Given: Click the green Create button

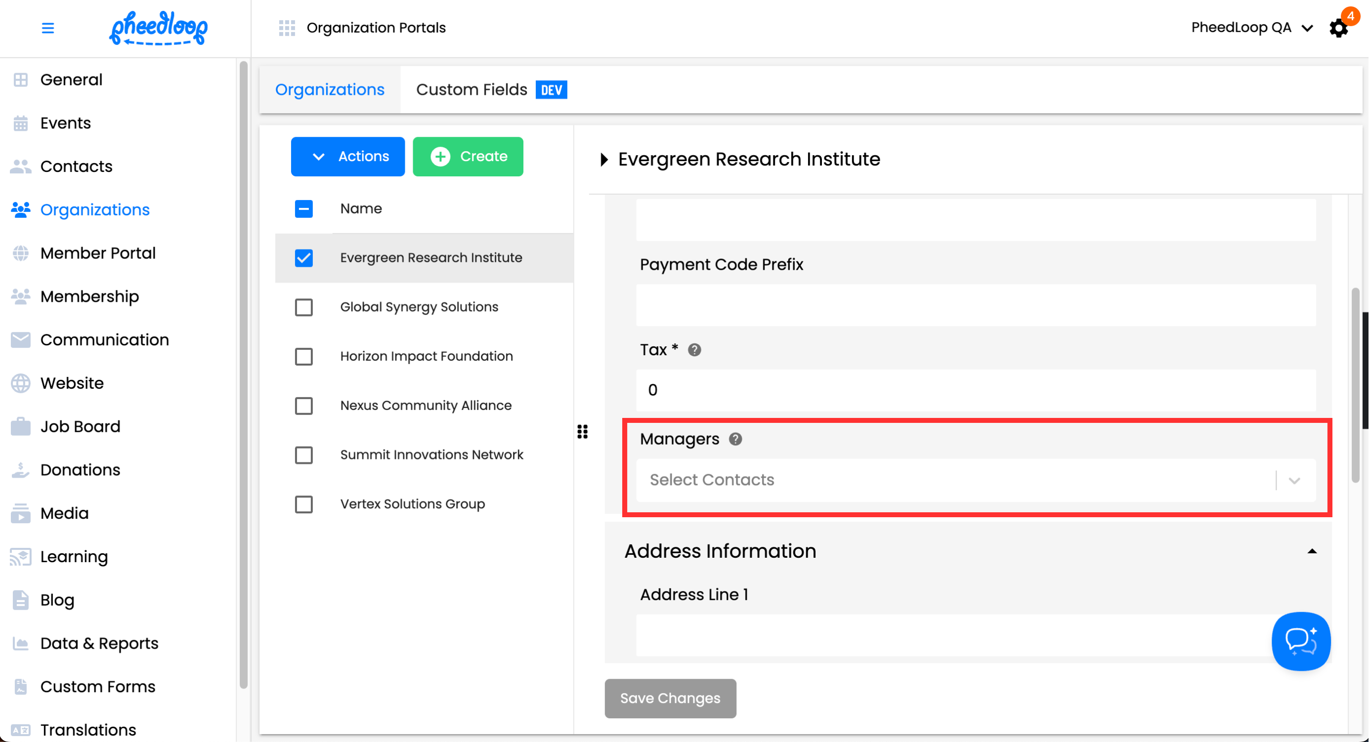Looking at the screenshot, I should [x=468, y=156].
